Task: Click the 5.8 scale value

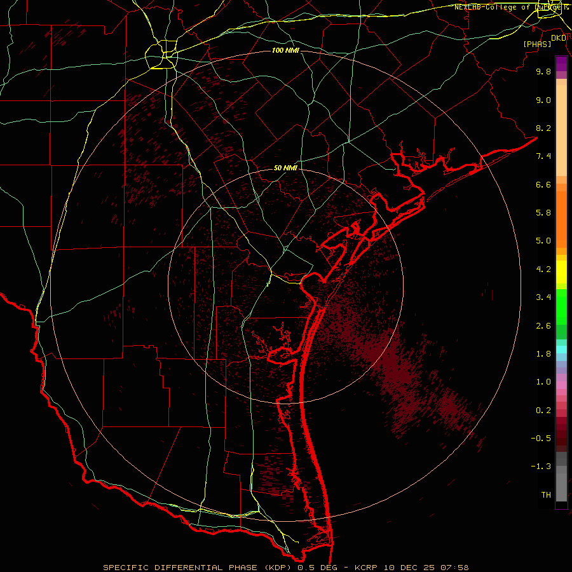Action: coord(543,213)
